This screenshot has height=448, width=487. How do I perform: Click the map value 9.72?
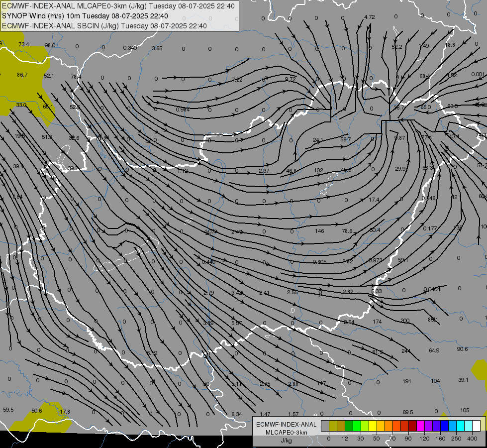tap(290, 79)
